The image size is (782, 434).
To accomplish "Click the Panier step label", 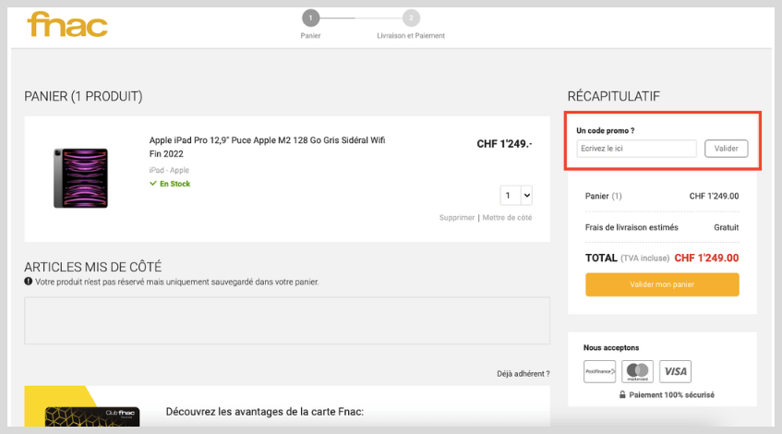I will point(310,35).
